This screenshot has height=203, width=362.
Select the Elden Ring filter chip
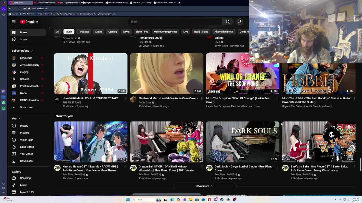click(142, 32)
